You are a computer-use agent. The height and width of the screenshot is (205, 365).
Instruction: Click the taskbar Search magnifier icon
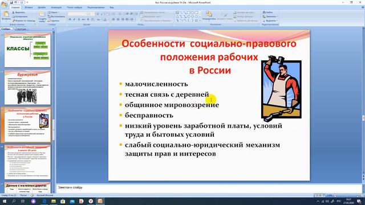coord(14,201)
